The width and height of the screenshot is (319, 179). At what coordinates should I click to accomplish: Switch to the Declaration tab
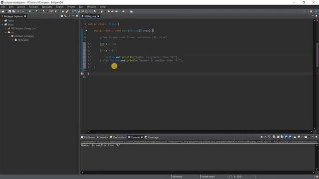(118, 137)
